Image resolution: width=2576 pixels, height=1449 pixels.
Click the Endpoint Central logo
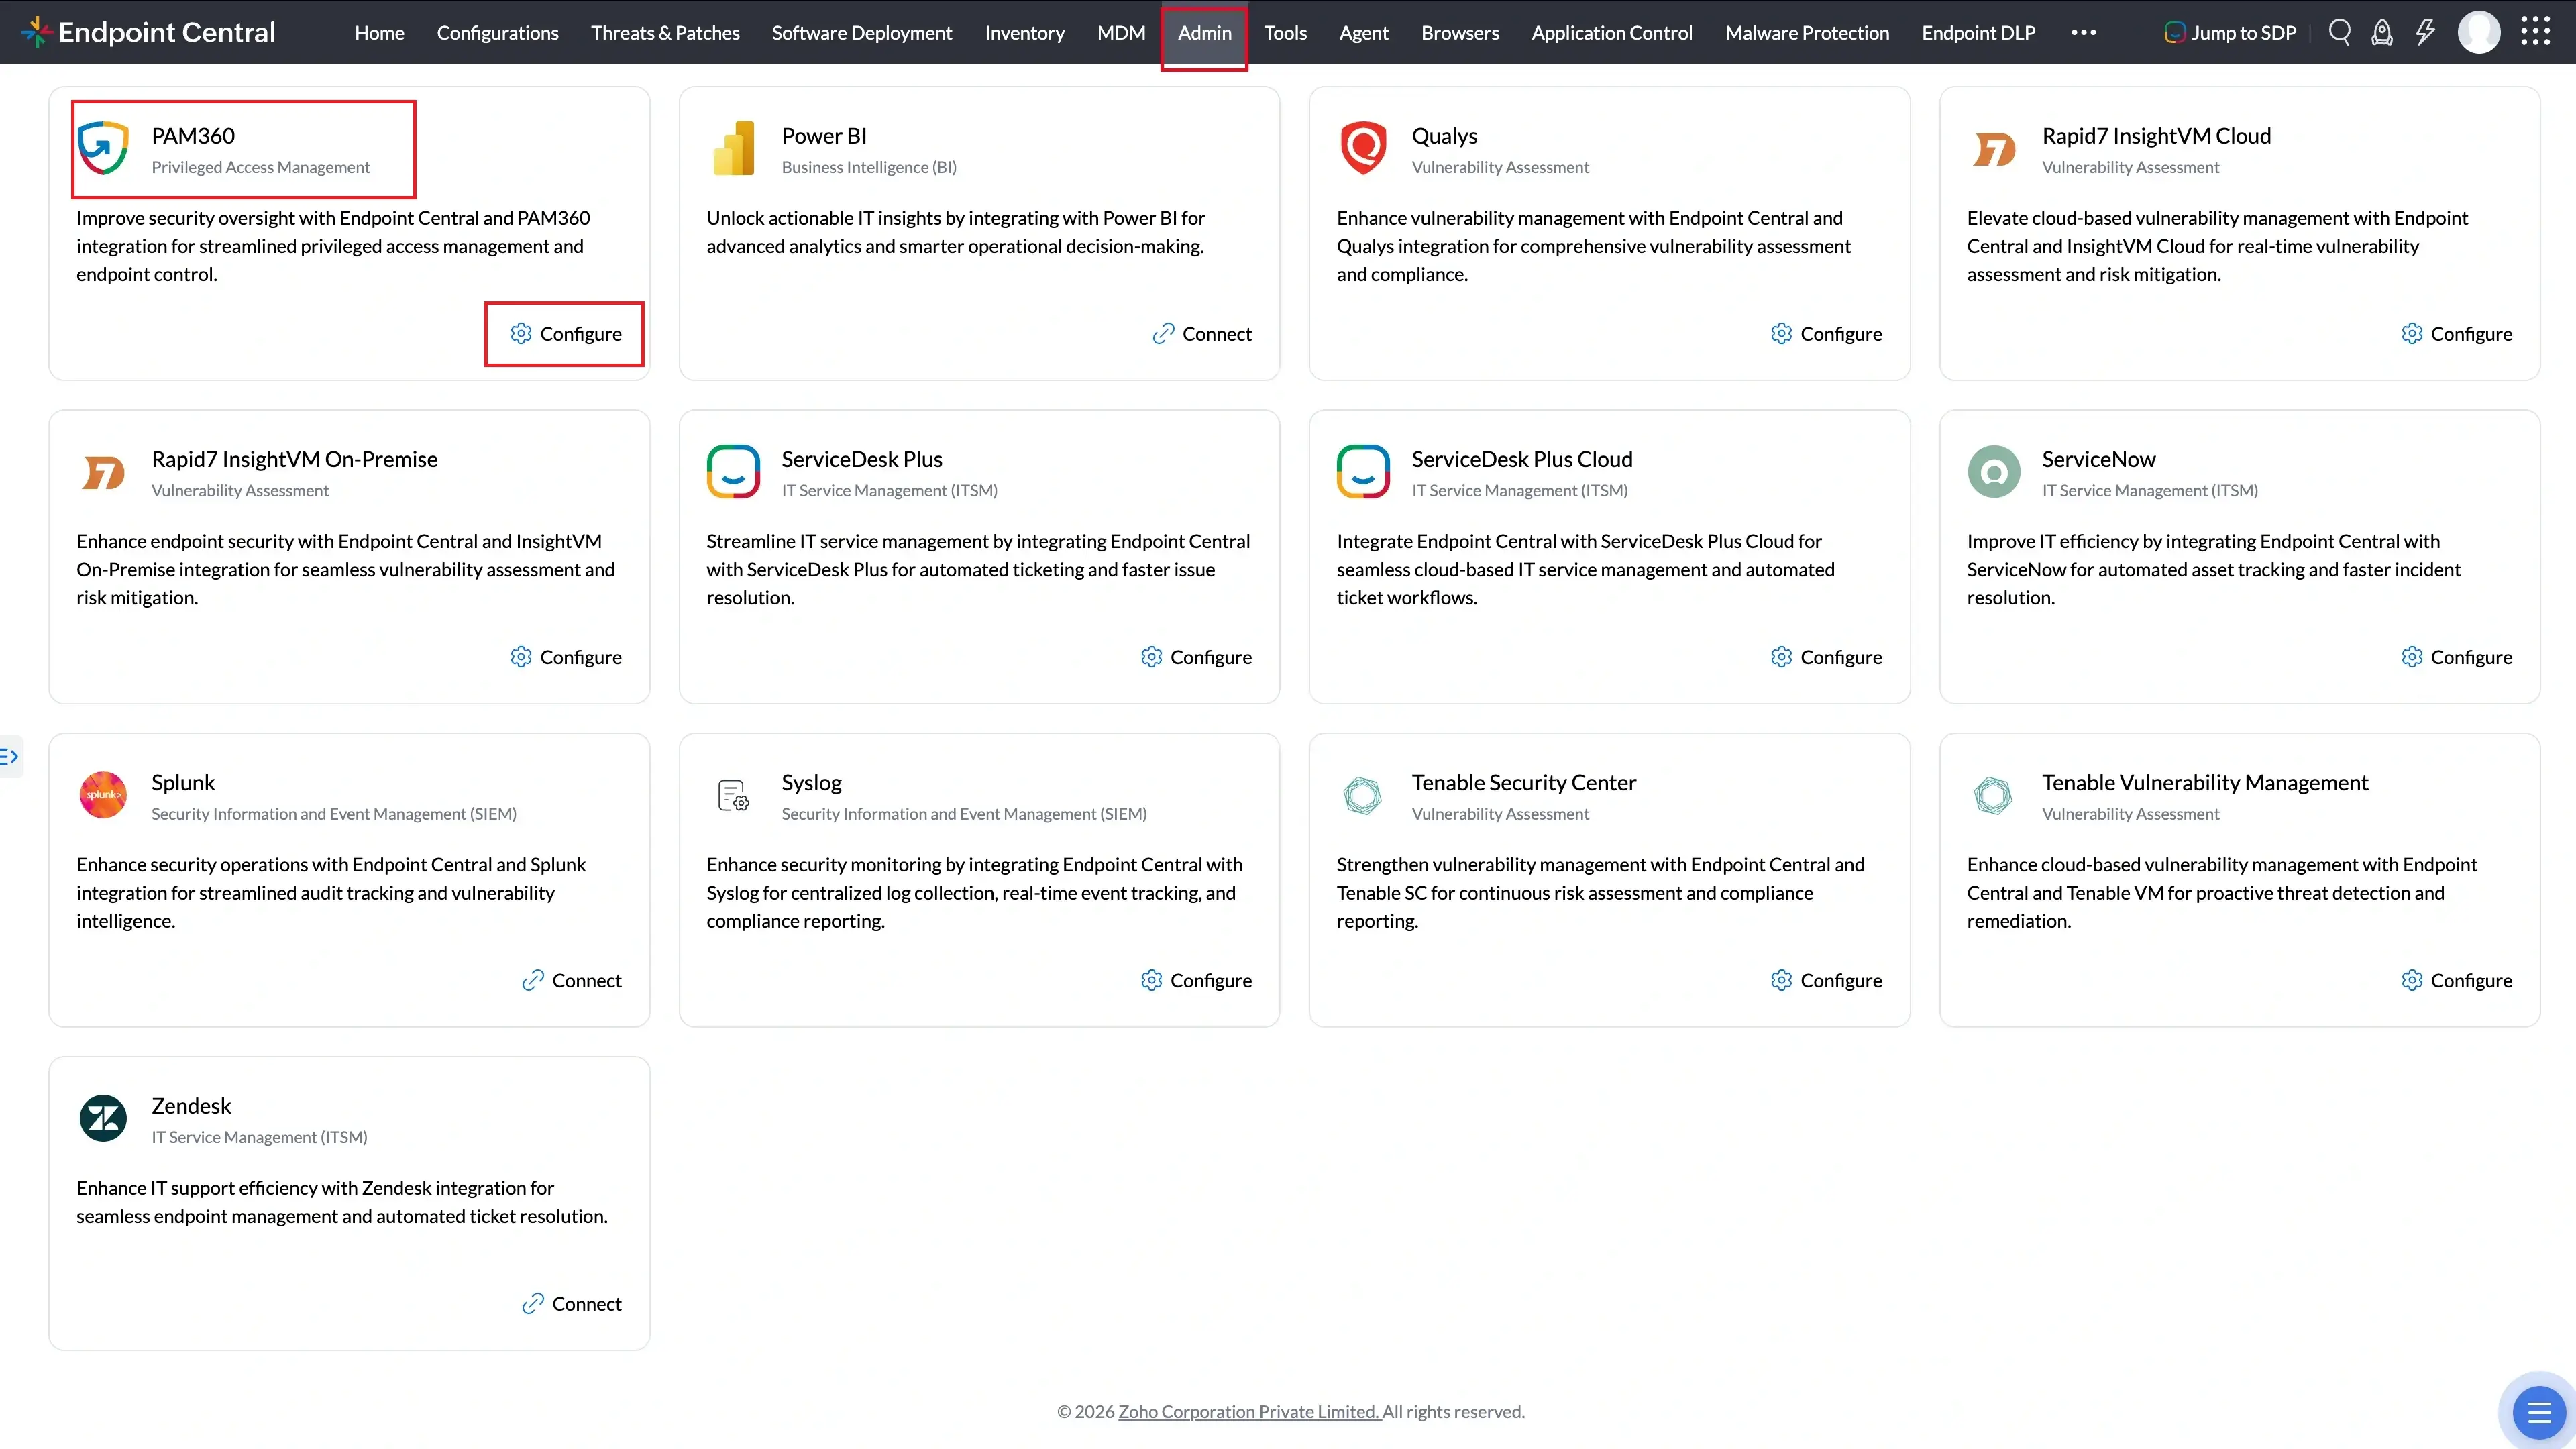click(148, 32)
